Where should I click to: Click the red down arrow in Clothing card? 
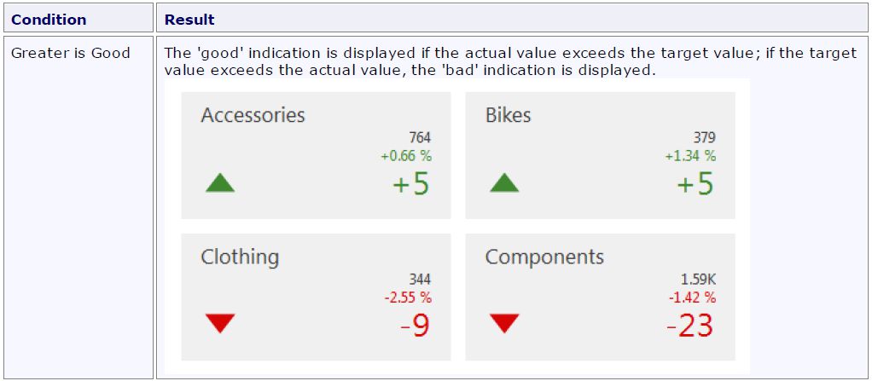[x=220, y=323]
